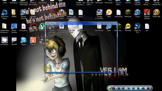Launch PowerISO from the desktop
Image resolution: width=162 pixels, height=91 pixels.
(x=128, y=26)
